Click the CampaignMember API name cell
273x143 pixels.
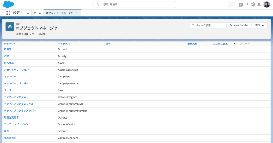[x=69, y=84]
